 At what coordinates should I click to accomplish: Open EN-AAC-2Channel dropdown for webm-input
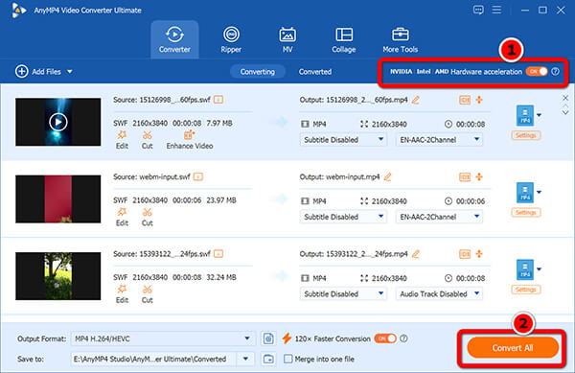click(x=439, y=217)
